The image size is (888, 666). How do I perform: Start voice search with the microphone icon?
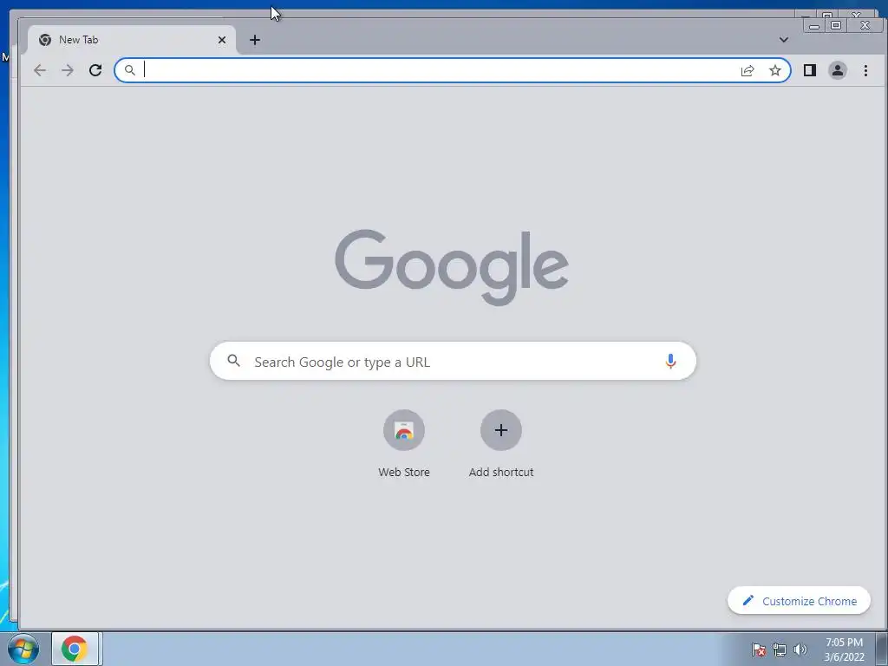(x=670, y=362)
